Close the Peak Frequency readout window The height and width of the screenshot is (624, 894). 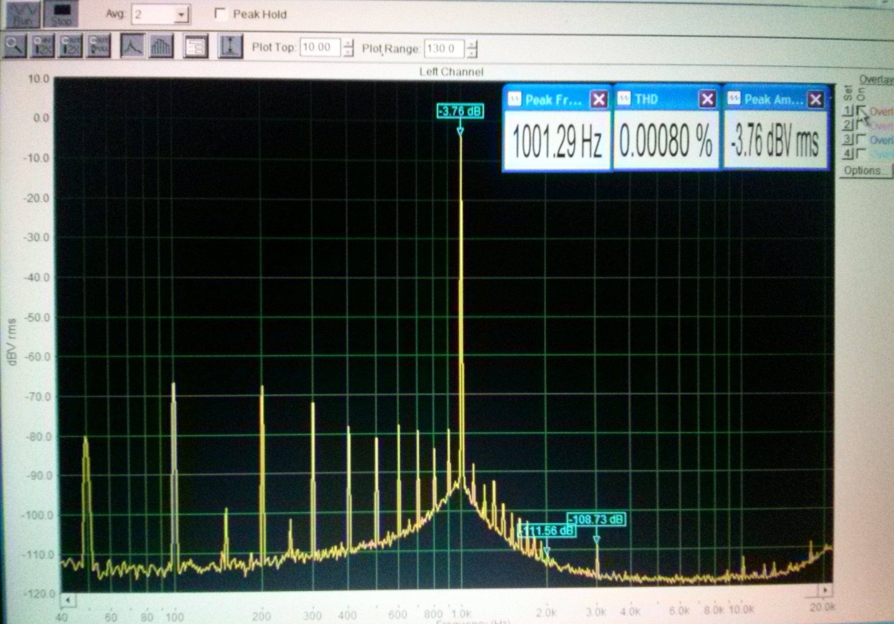pos(599,100)
